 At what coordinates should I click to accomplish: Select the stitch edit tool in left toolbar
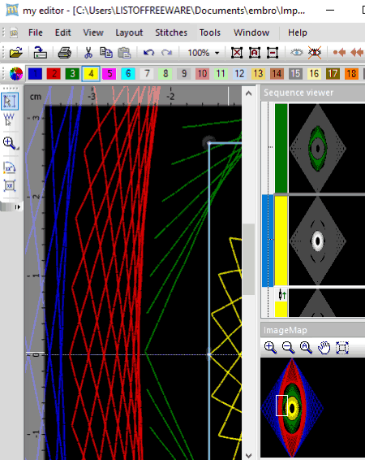9,119
